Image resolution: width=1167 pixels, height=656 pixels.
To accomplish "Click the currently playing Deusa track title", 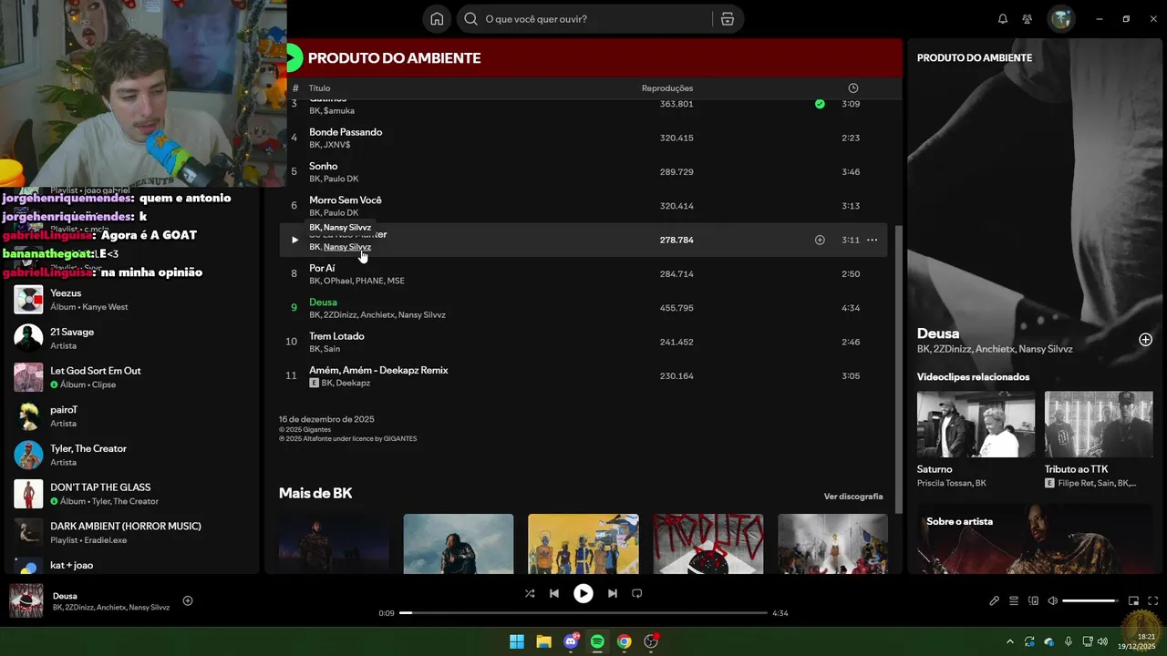I will [x=323, y=302].
